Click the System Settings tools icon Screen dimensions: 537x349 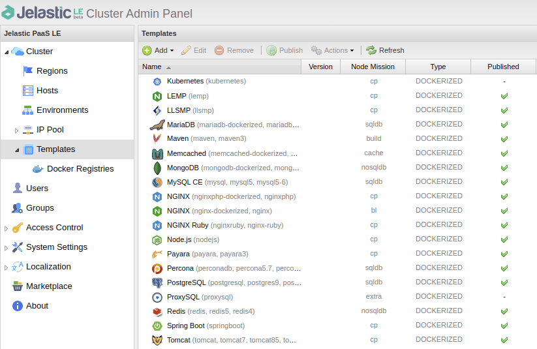(x=17, y=247)
